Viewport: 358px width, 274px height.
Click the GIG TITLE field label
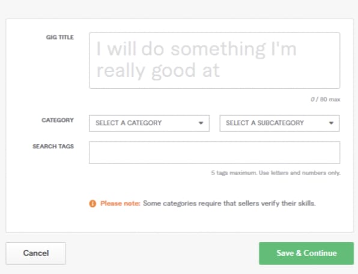click(x=60, y=37)
